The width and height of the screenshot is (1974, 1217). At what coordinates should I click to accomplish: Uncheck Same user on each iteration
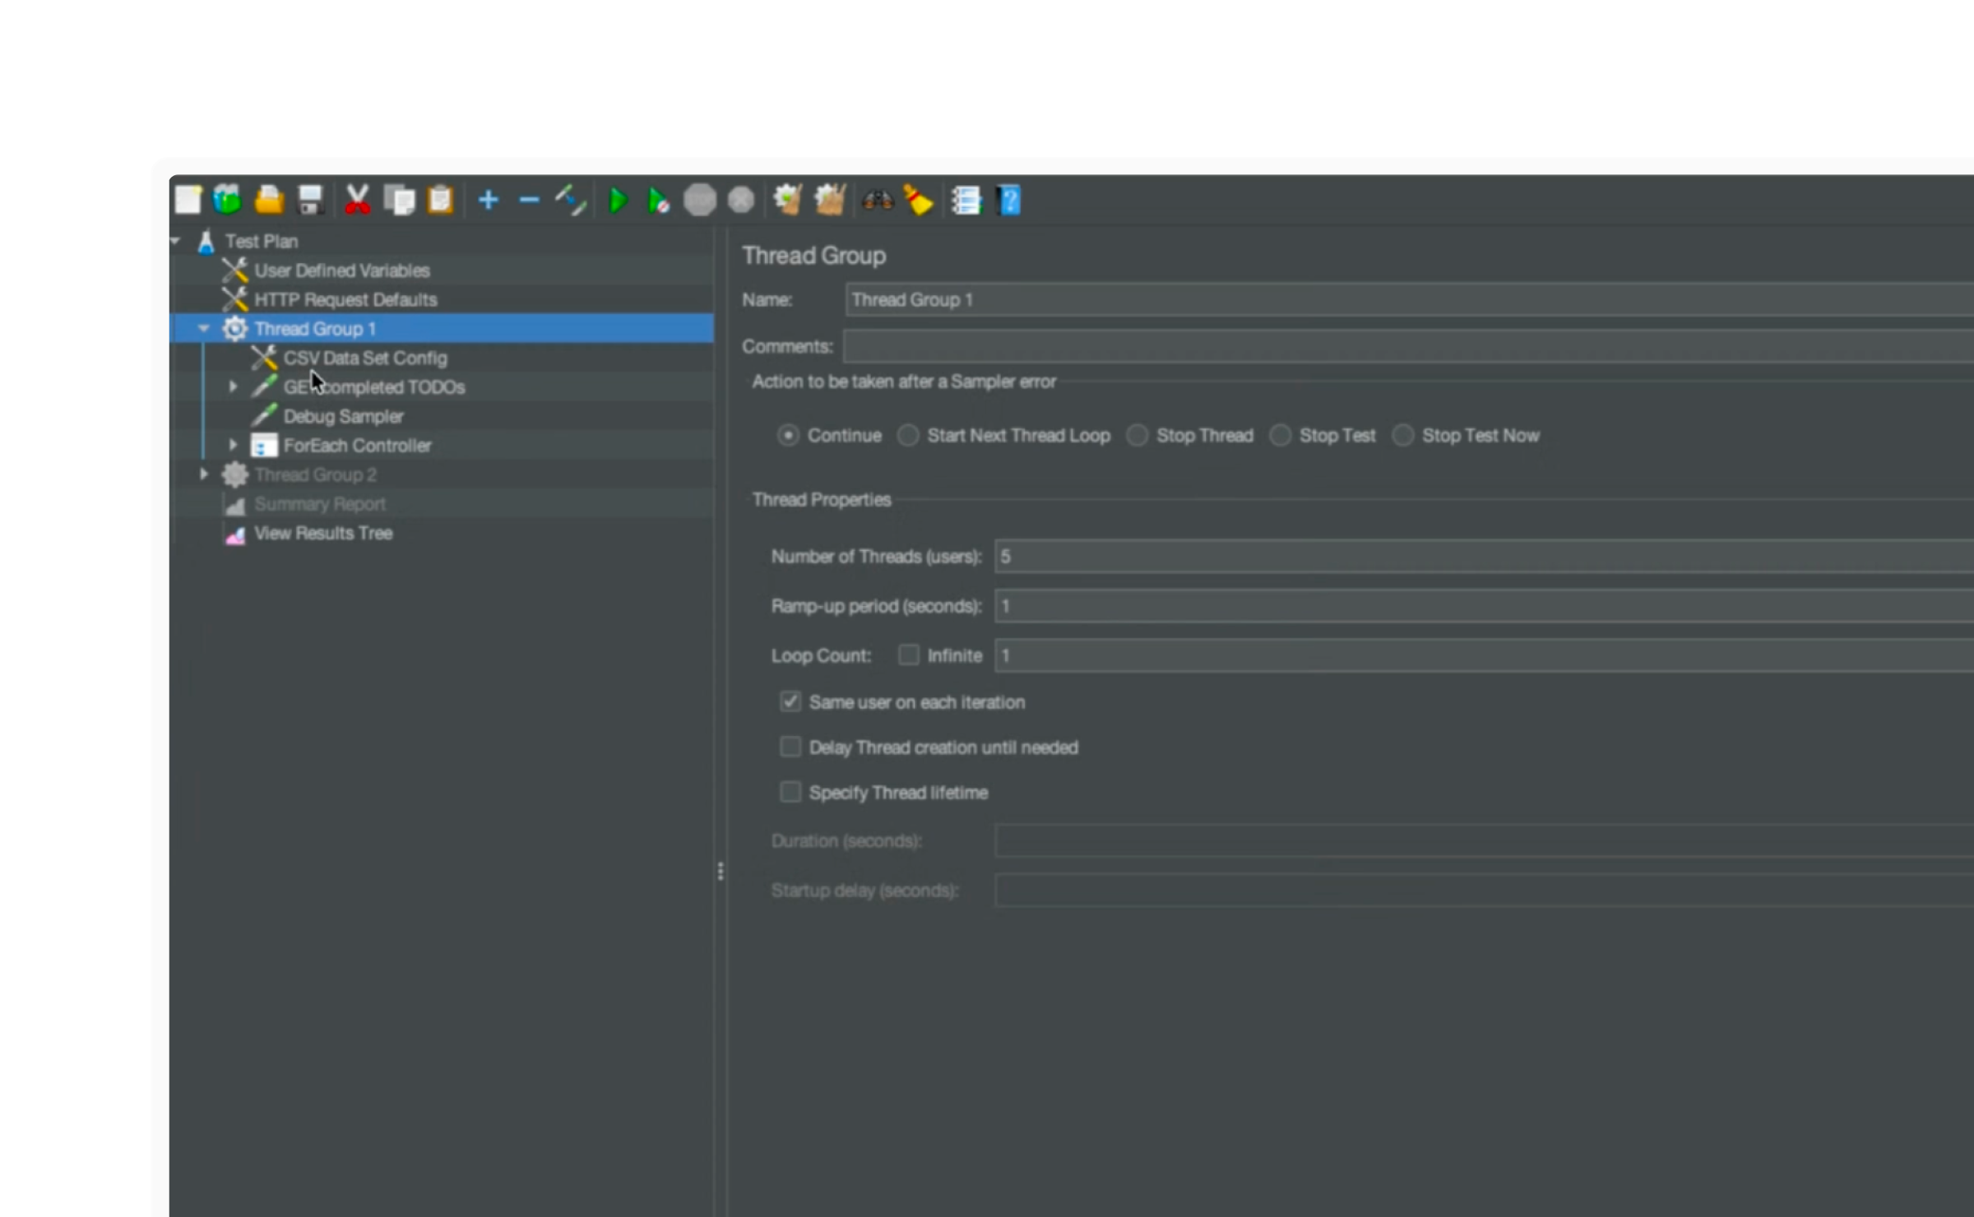click(x=790, y=701)
